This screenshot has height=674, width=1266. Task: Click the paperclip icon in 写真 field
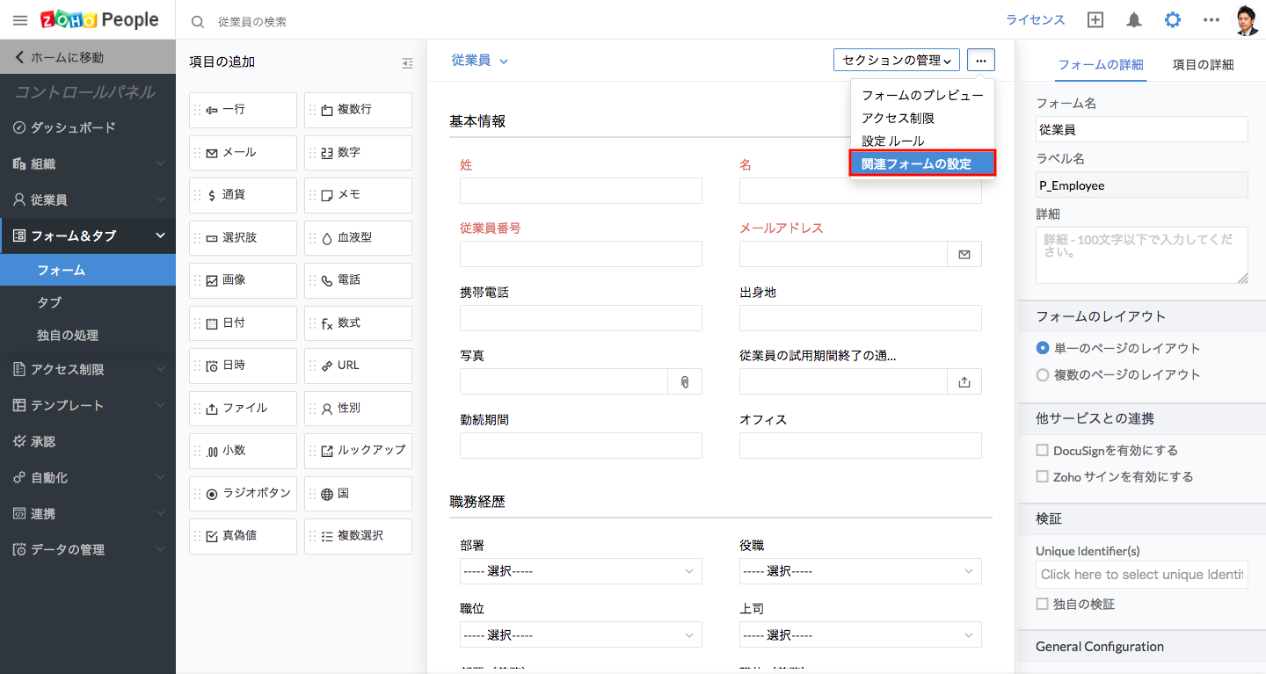point(685,381)
